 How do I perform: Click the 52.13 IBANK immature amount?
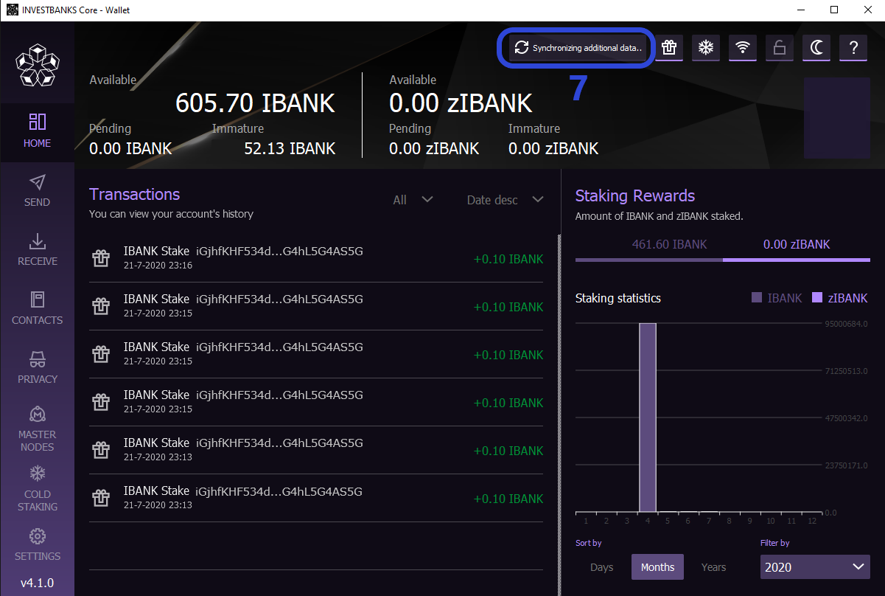click(x=290, y=148)
